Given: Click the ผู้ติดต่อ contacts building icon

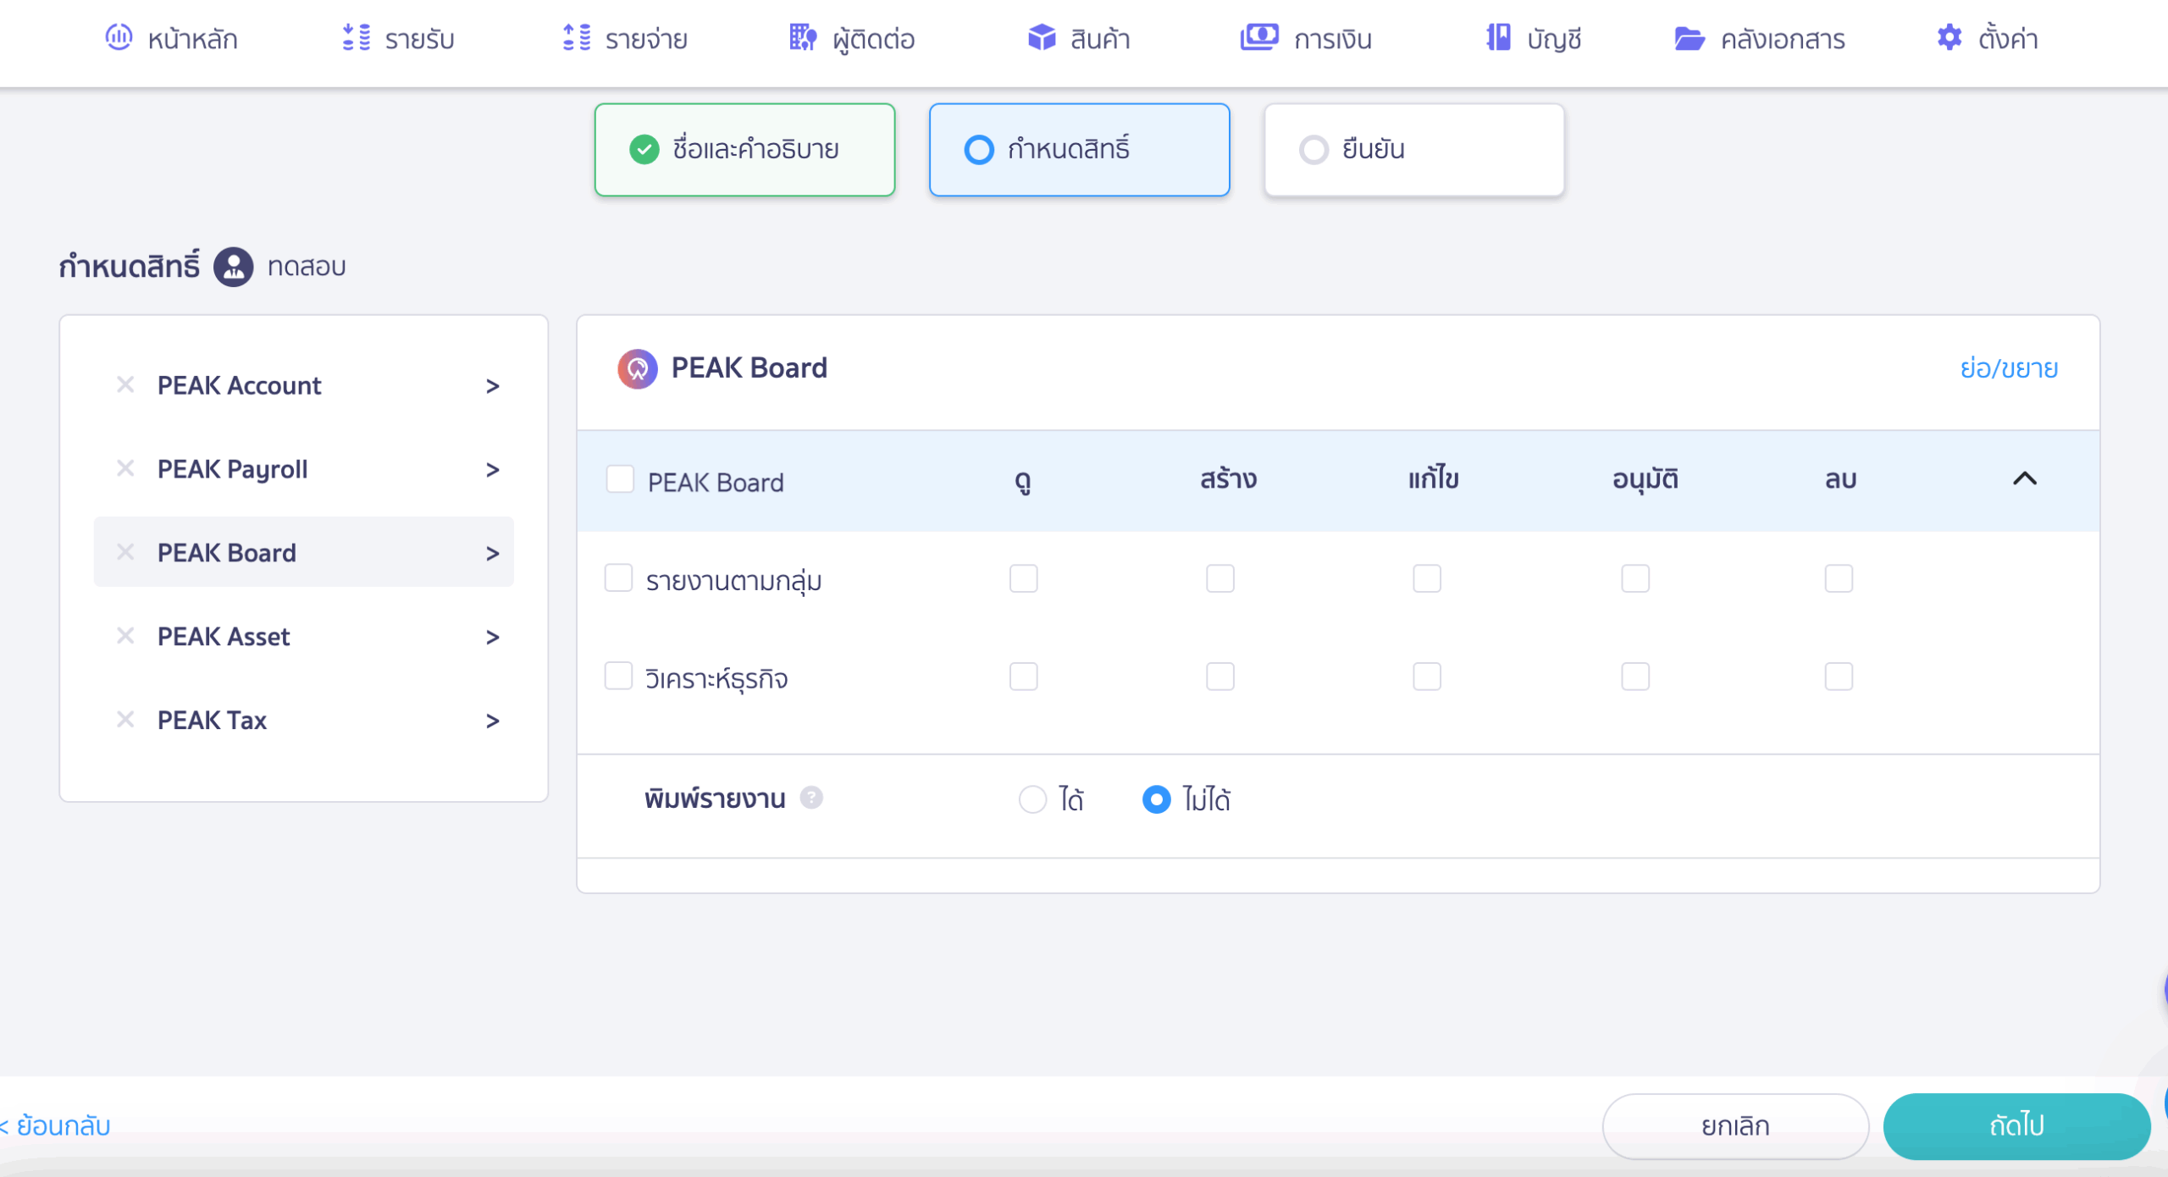Looking at the screenshot, I should [x=803, y=37].
